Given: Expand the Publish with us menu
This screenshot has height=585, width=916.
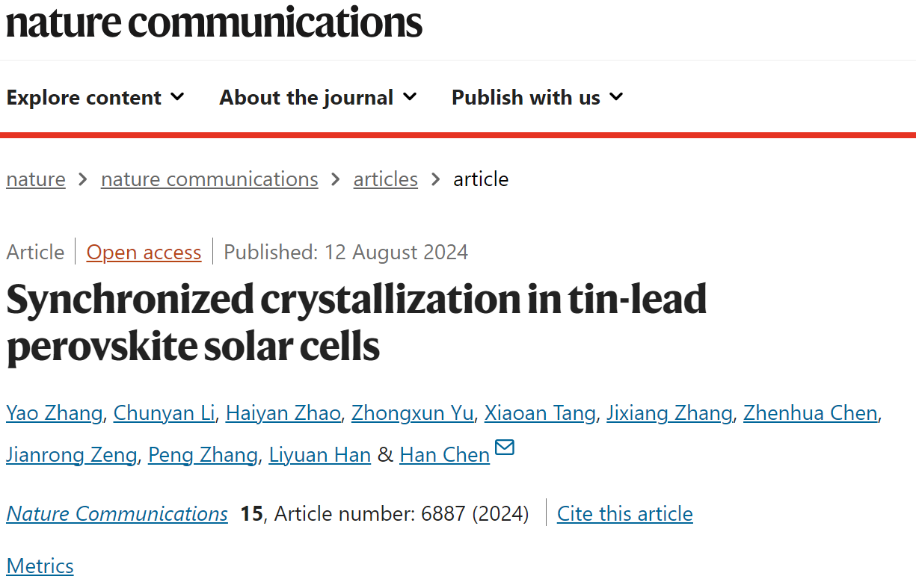Looking at the screenshot, I should tap(538, 97).
